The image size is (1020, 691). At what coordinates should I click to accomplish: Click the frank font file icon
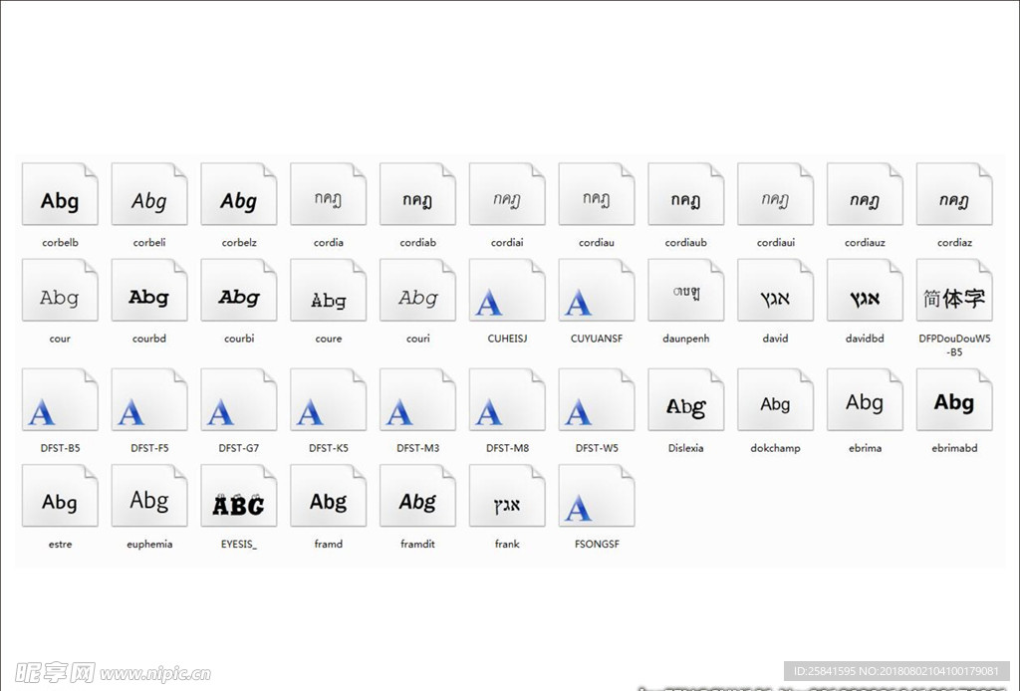[x=507, y=498]
